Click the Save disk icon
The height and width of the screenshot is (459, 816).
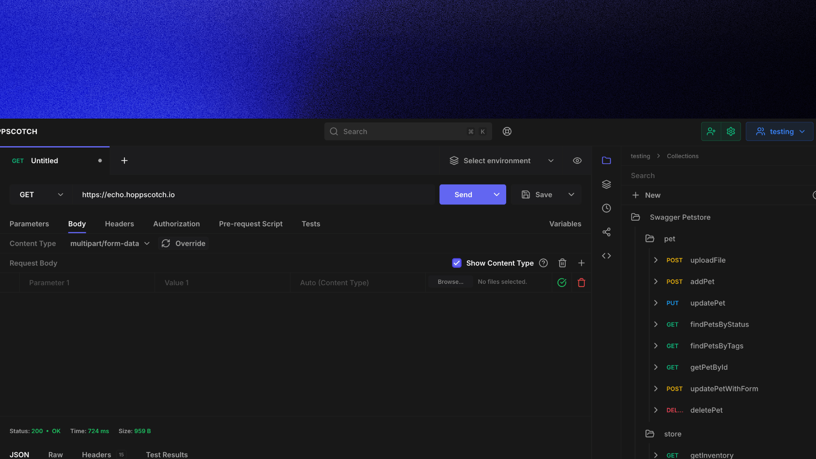[x=526, y=194]
